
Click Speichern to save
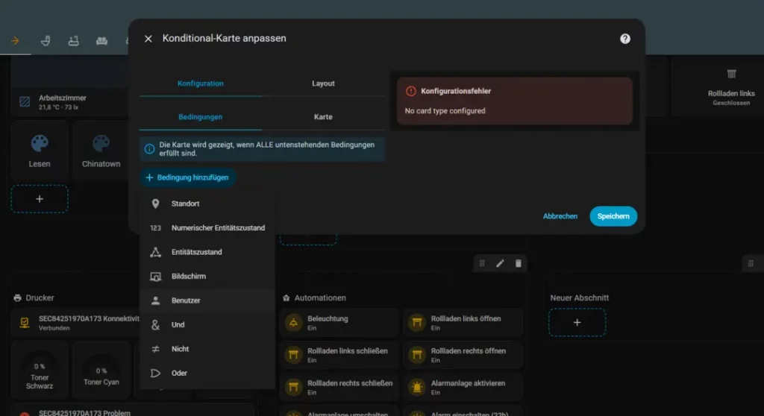pyautogui.click(x=613, y=216)
